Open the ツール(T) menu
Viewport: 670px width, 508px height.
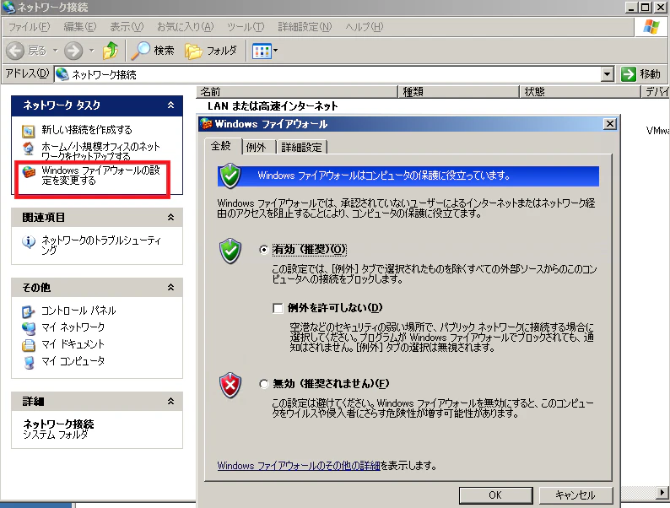(246, 27)
